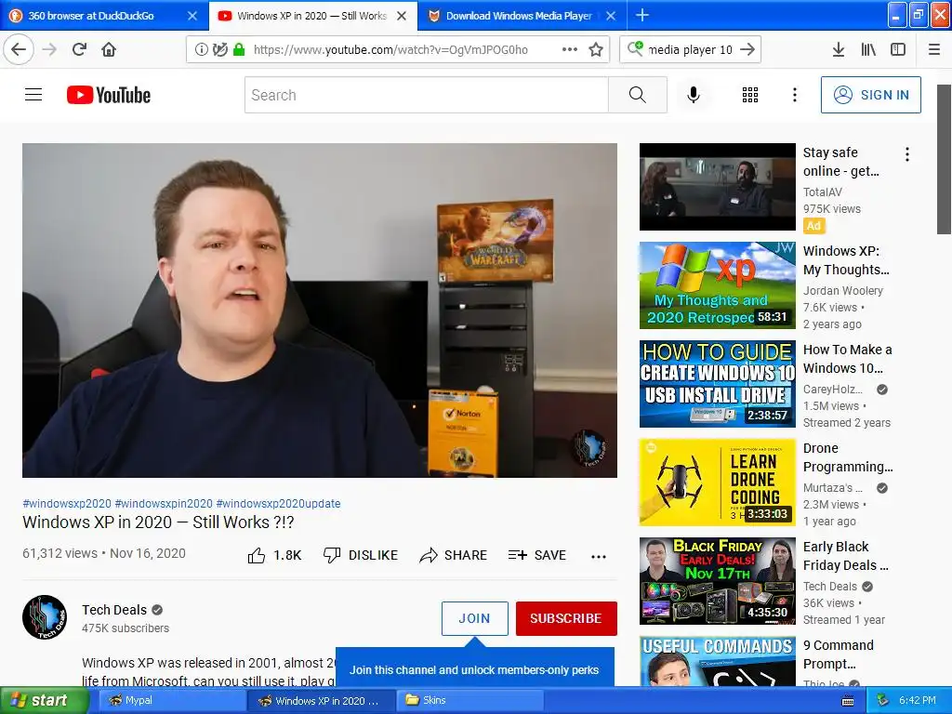Click the taskbar clock showing 6:42 PM
Viewport: 952px width, 714px height.
(918, 700)
